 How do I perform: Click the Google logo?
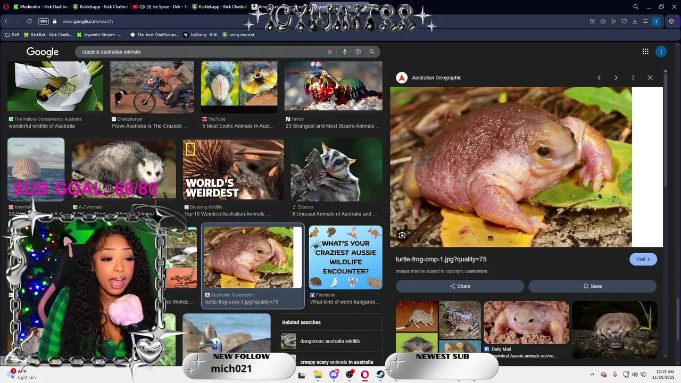pos(43,52)
